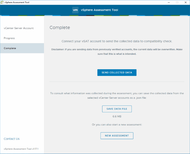The width and height of the screenshot is (190, 154).
Task: Select the Complete step in sidebar
Action: point(10,48)
